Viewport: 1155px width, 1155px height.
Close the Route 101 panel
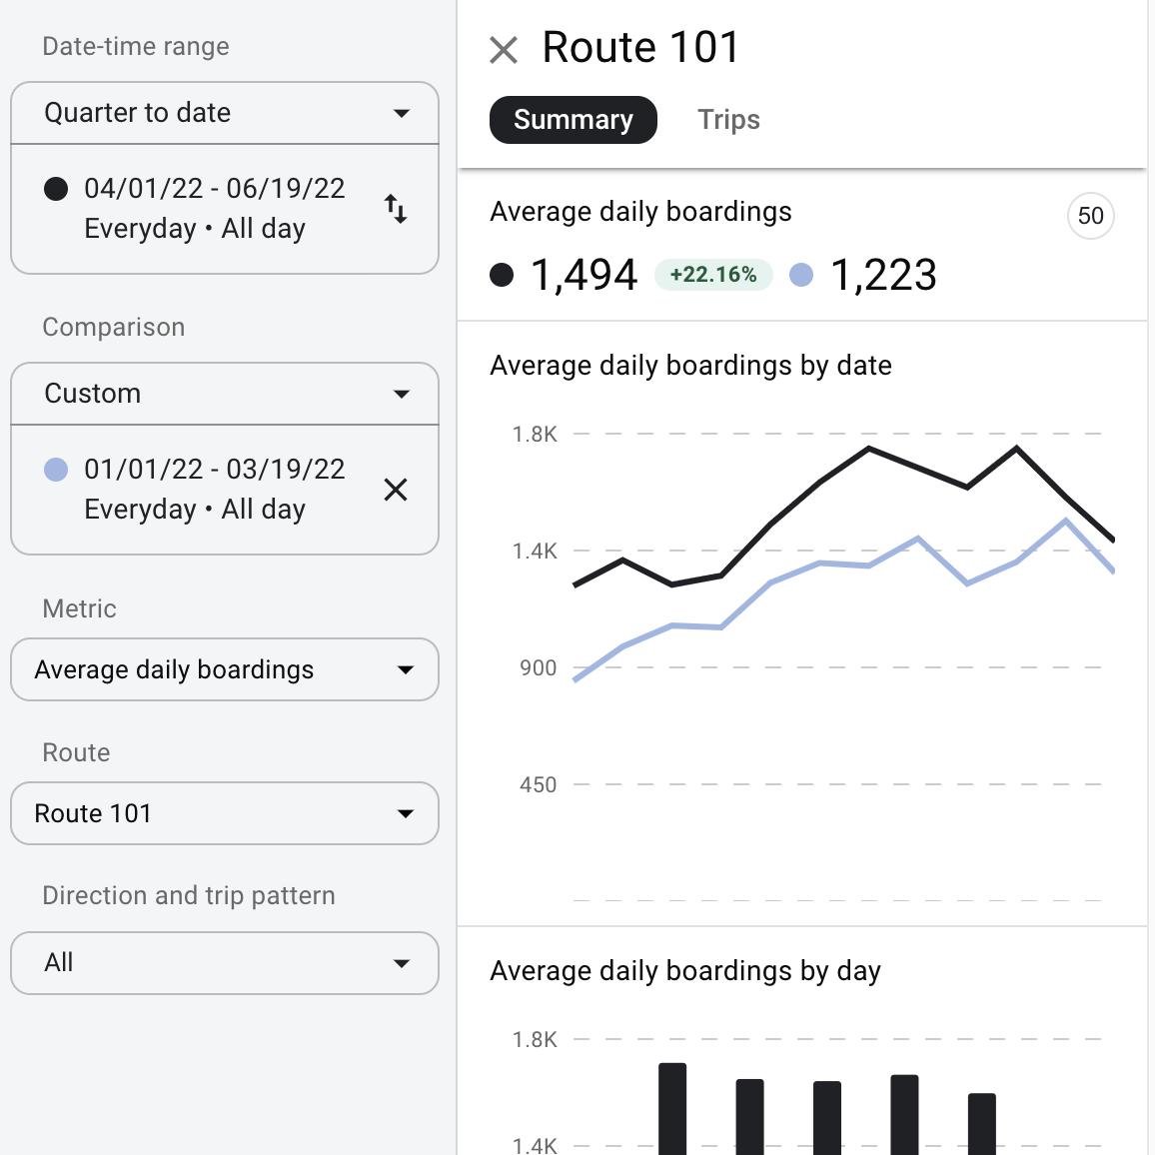504,49
